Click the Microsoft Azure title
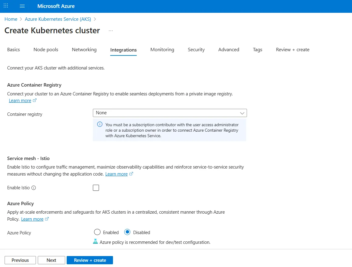This screenshot has height=267, width=352. tap(56, 6)
